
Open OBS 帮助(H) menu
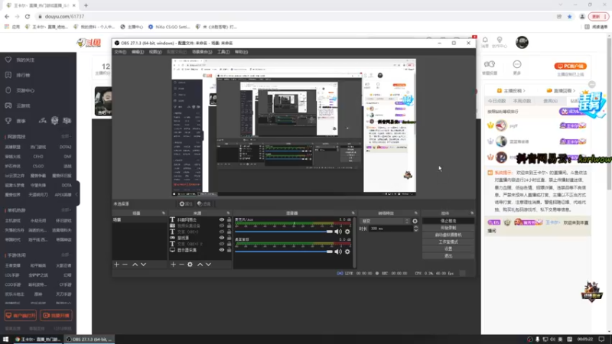coord(241,52)
